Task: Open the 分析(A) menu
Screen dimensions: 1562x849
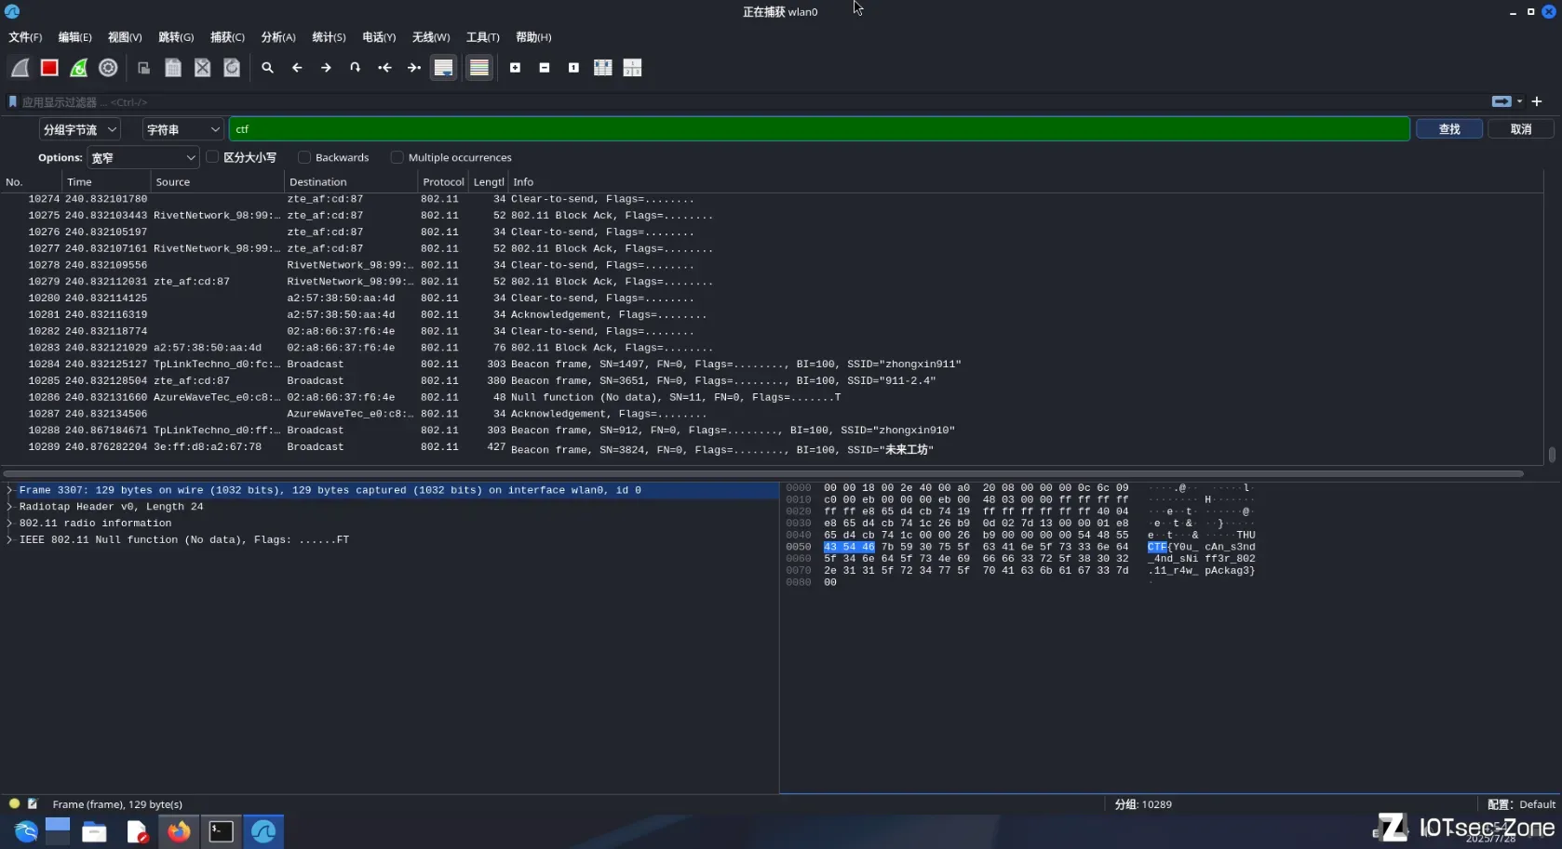Action: pos(277,37)
